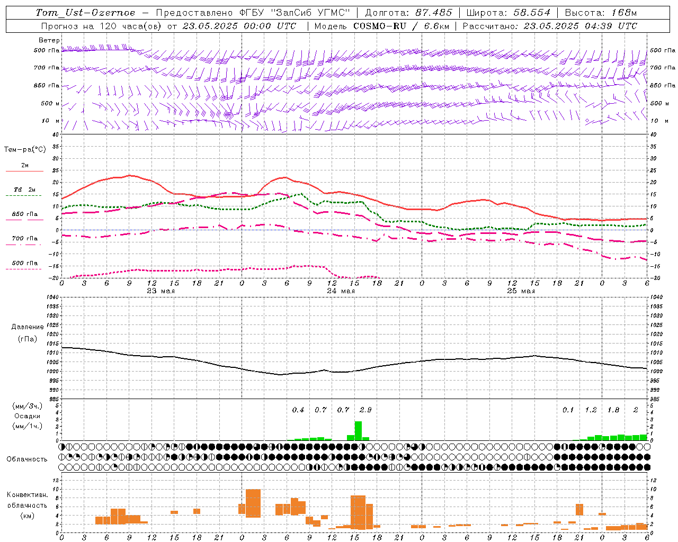678x542 pixels.
Task: Click the model label COSMO-RU / 6.6км
Action: 401,26
